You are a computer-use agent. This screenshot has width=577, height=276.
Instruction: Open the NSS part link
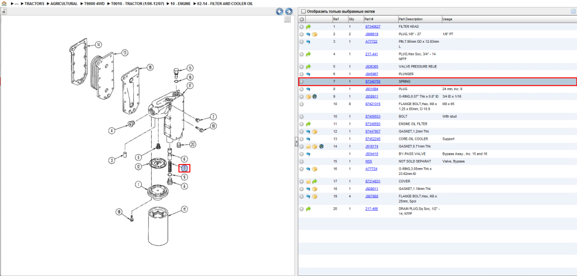[368, 162]
